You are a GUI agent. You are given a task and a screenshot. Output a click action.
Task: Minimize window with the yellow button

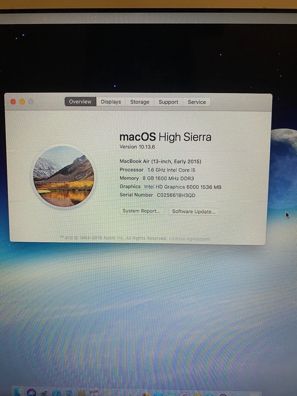click(x=22, y=101)
